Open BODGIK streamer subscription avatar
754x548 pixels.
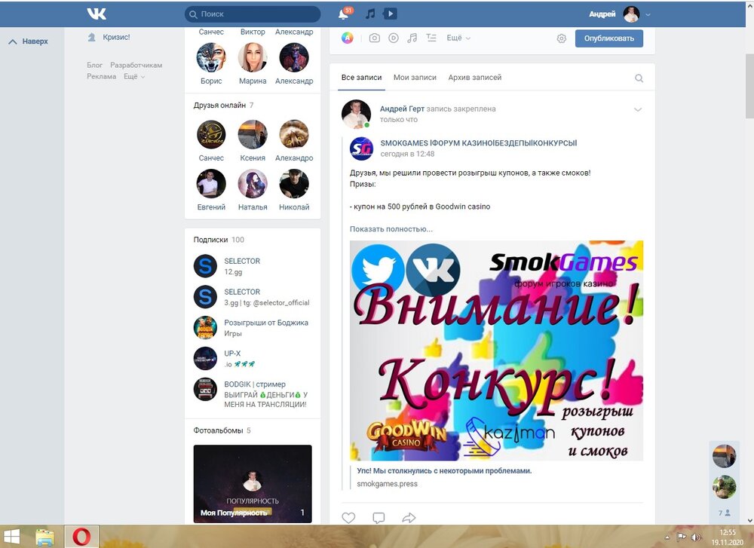[x=205, y=389]
